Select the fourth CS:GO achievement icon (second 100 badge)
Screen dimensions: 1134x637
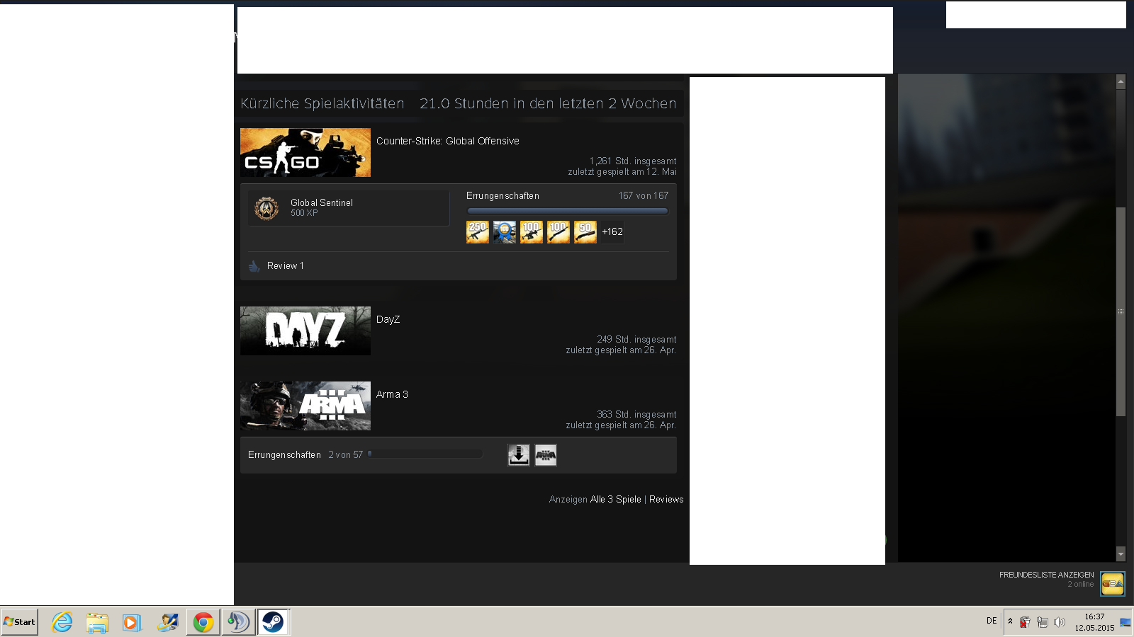558,232
